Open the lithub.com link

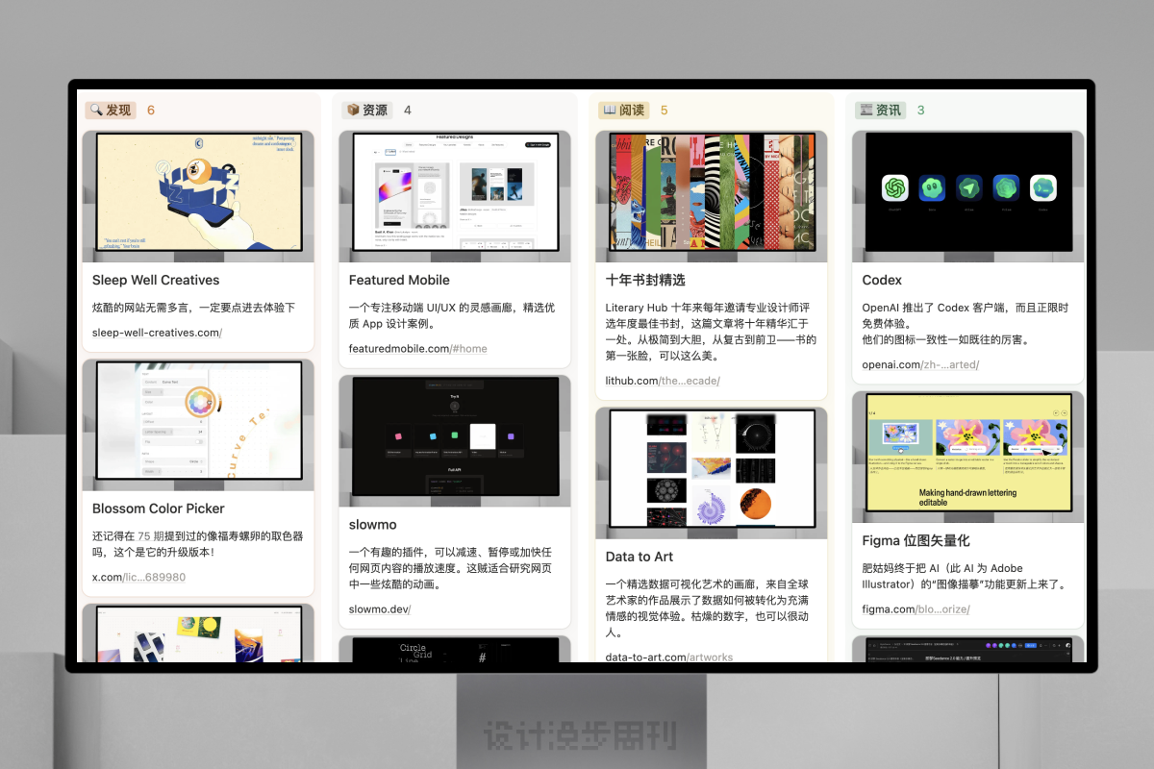click(x=663, y=381)
